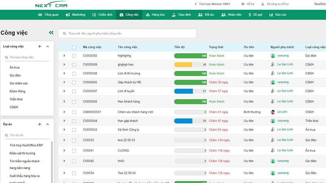
Task: Expand row details for CV000043
Action: tap(64, 130)
